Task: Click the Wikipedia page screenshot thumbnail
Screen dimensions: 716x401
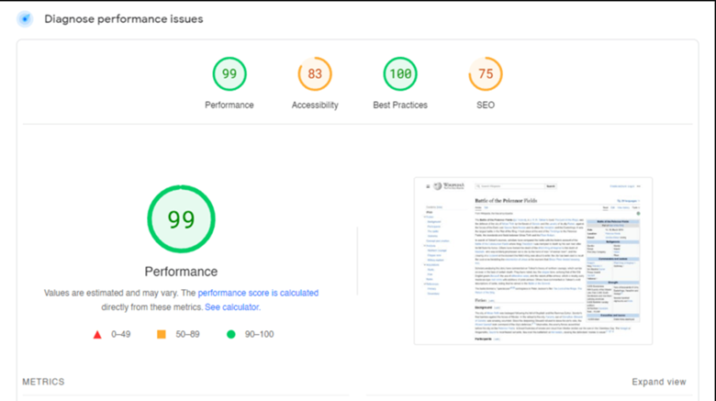Action: click(x=532, y=261)
